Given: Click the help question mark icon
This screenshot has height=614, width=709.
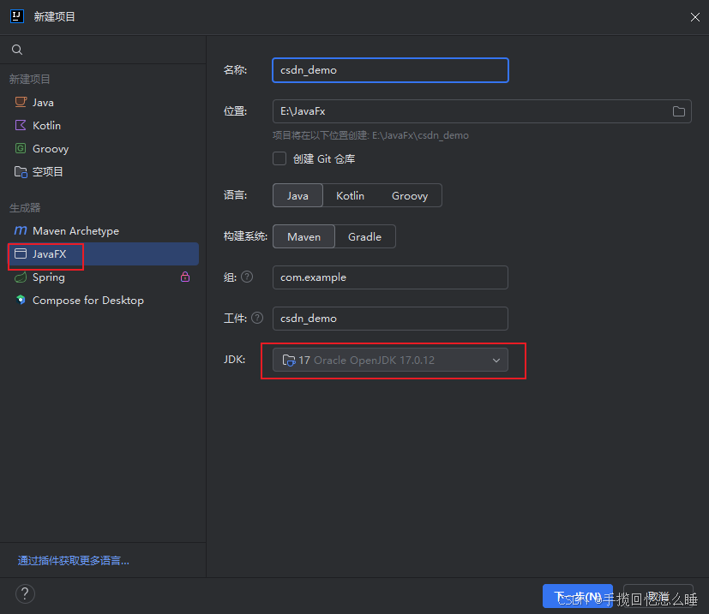Looking at the screenshot, I should (24, 593).
